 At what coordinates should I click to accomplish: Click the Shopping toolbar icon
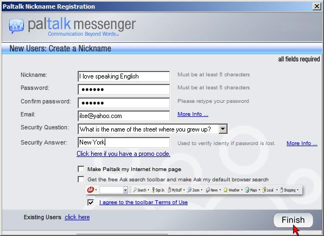coord(282,190)
